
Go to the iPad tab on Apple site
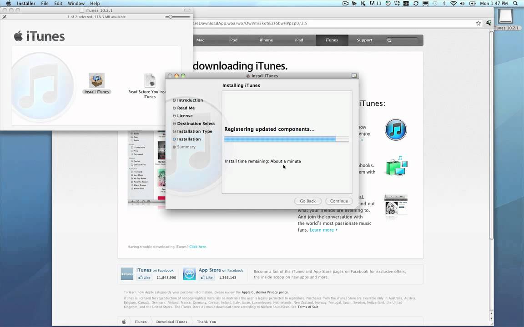[299, 40]
